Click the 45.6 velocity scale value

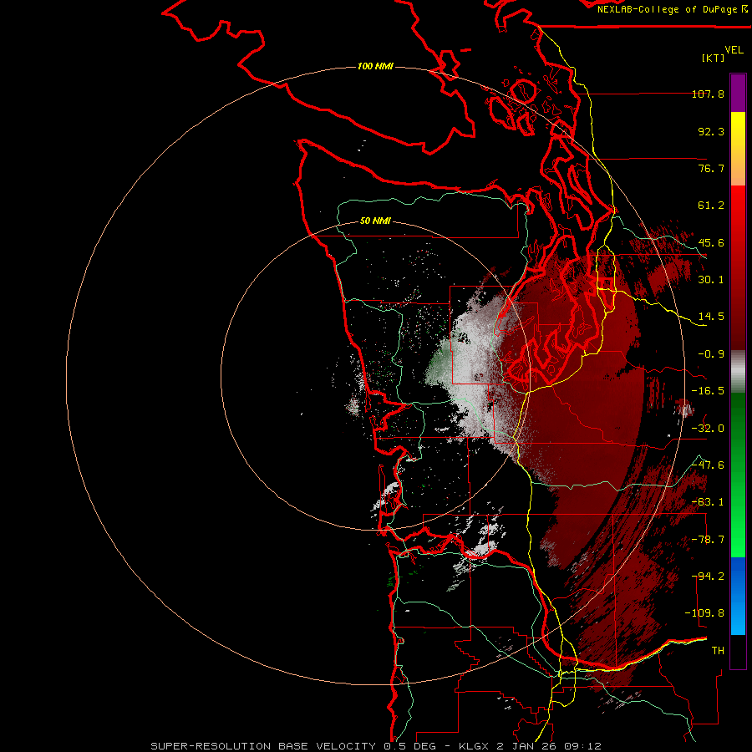[711, 242]
